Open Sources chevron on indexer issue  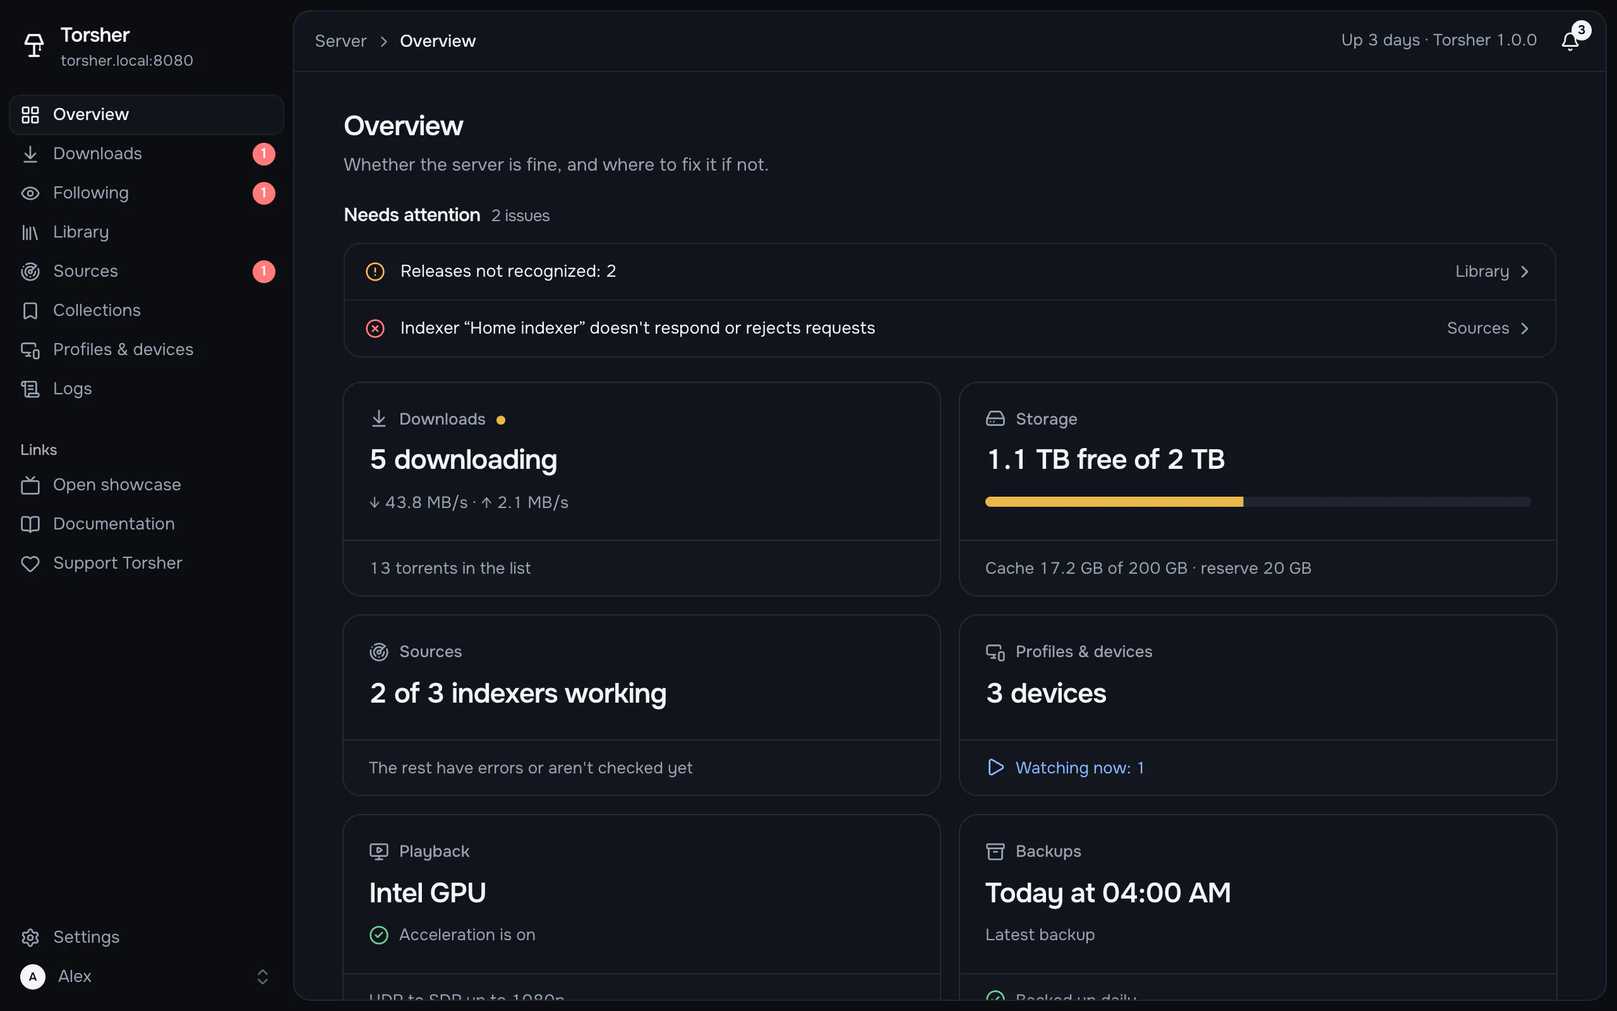point(1524,329)
